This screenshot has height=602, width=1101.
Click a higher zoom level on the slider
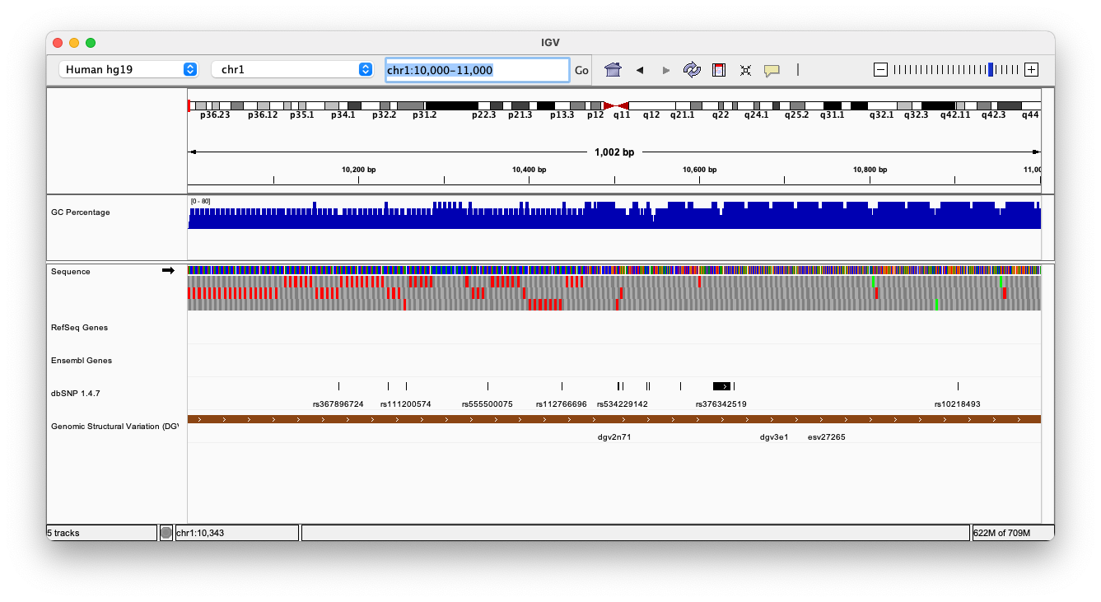pos(1005,70)
